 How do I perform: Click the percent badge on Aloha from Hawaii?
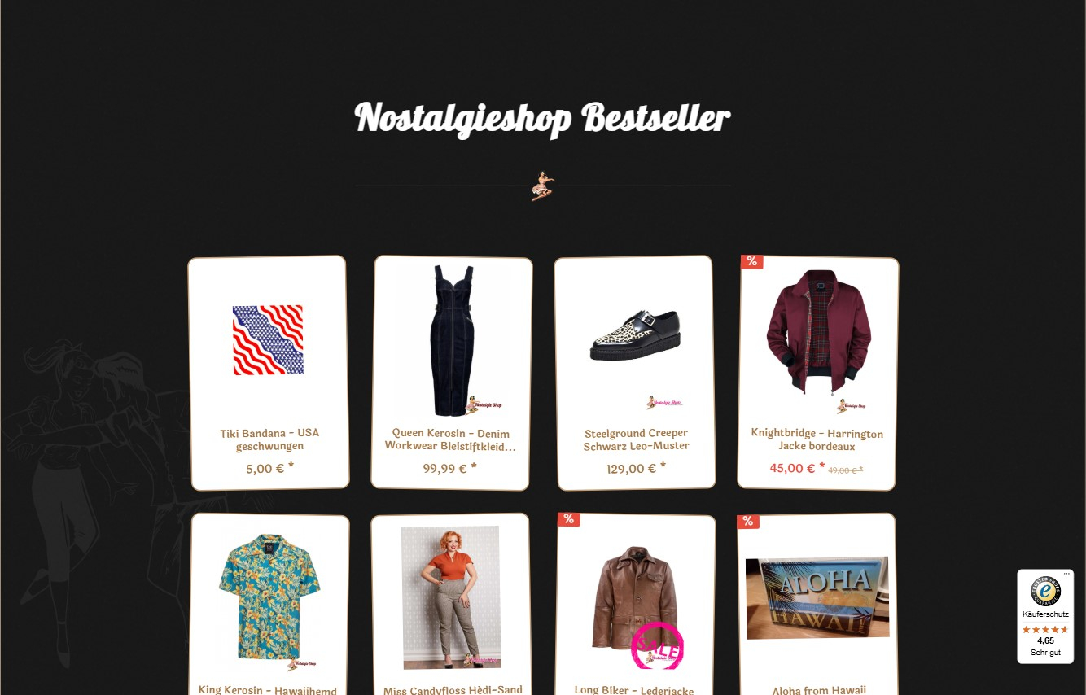click(x=747, y=522)
